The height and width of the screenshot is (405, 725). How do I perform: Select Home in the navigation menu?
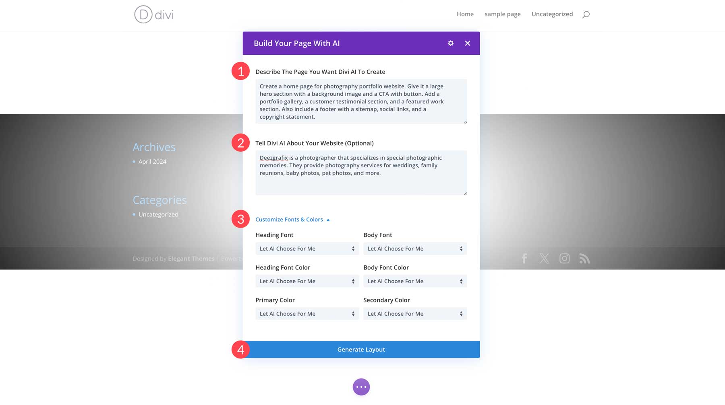[x=465, y=14]
